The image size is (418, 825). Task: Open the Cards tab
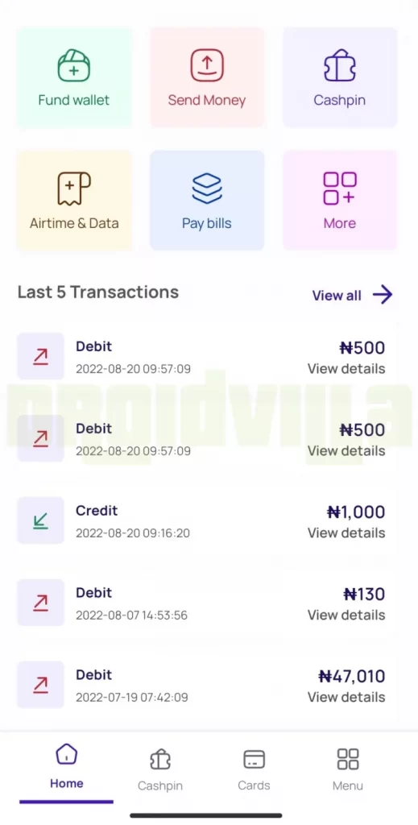point(254,770)
